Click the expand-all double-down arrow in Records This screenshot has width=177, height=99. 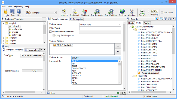click(165, 19)
